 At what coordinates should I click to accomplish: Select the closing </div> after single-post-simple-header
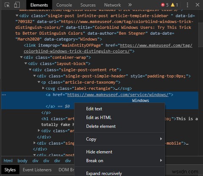point(44,137)
